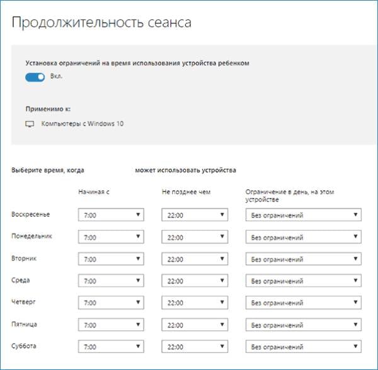Open Tuesday daily limit dropdown
The height and width of the screenshot is (370, 378).
[303, 260]
